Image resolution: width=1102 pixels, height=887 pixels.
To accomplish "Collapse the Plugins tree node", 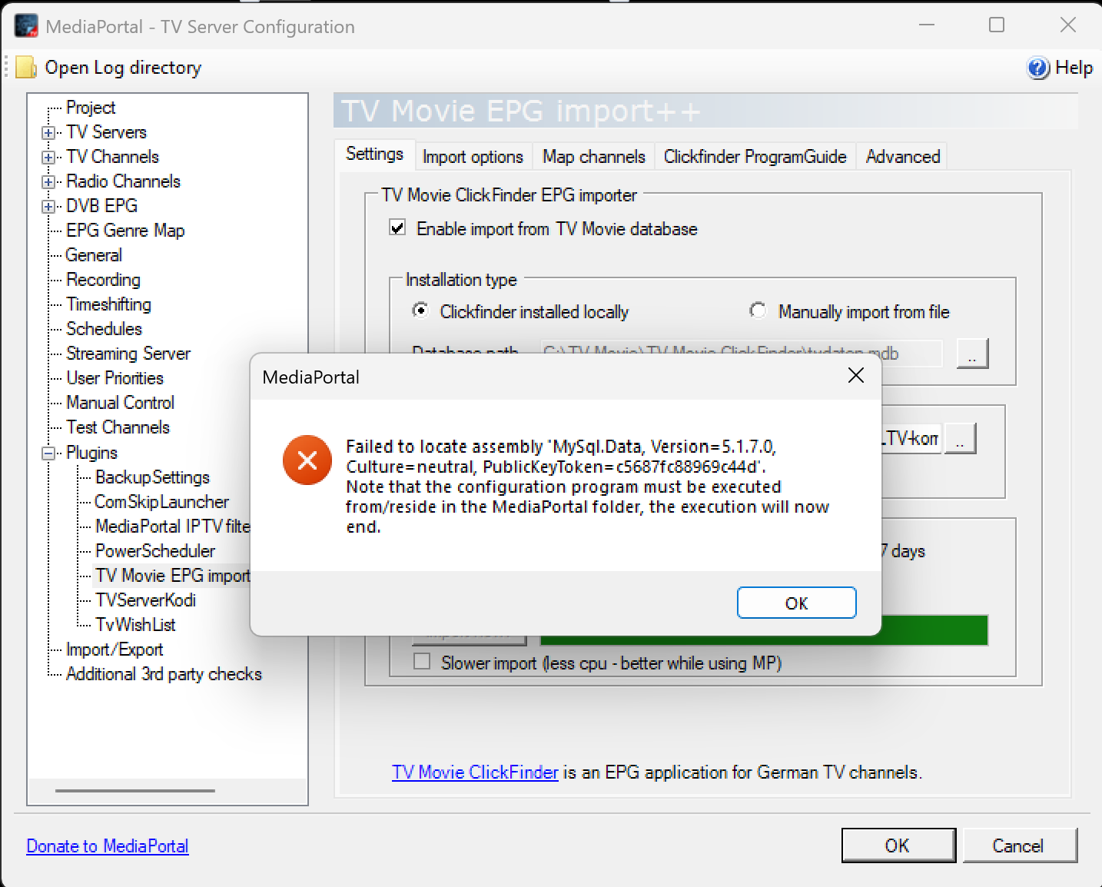I will [x=48, y=453].
